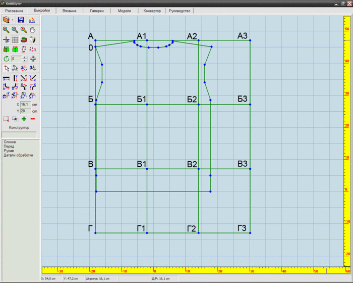Save the pattern with the floppy disk icon
Image resolution: width=353 pixels, height=283 pixels.
pyautogui.click(x=21, y=20)
